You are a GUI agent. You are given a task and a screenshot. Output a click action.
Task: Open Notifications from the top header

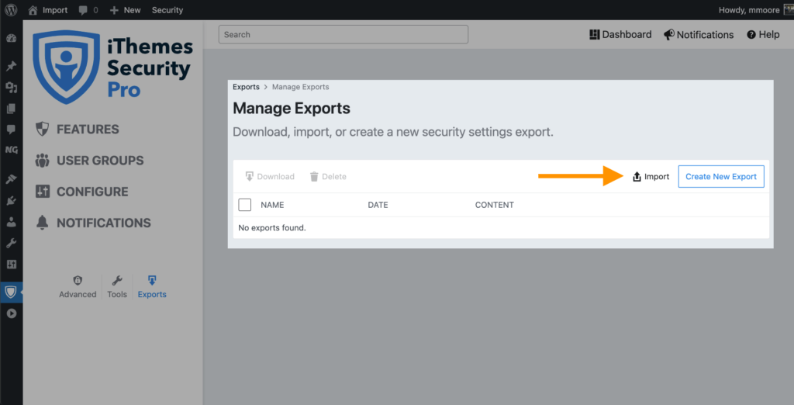[x=699, y=34]
